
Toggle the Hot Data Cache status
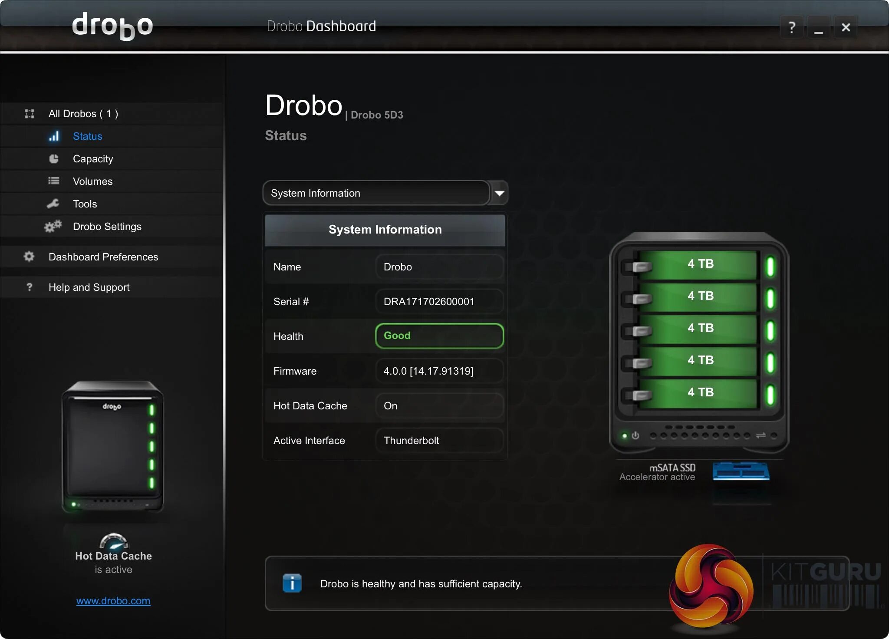pyautogui.click(x=440, y=406)
